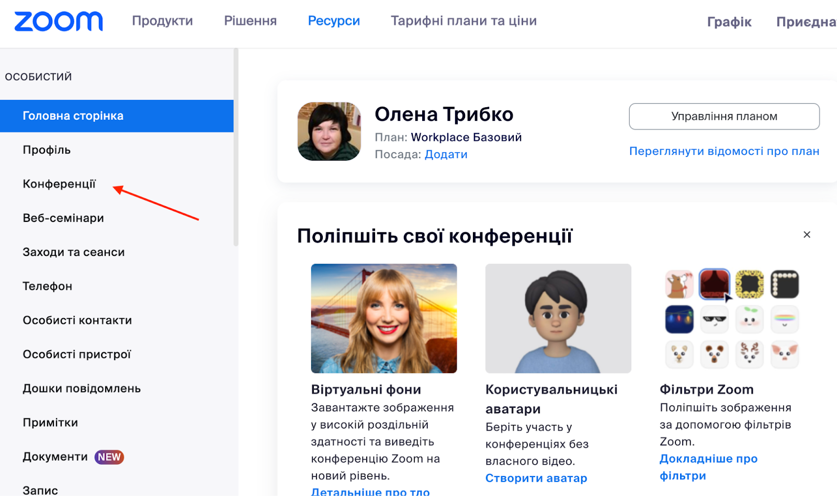Click the NEW badge next to Документи

109,457
